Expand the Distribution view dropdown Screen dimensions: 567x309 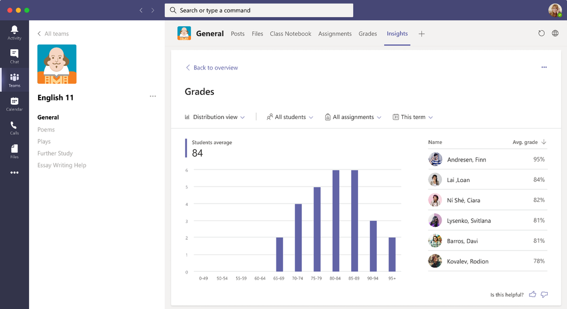215,117
